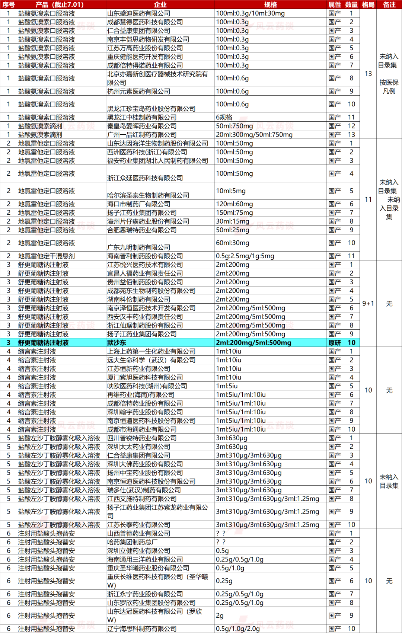Click the cell 漳州片仔癀药业股份有限公司
This screenshot has height=633, width=402.
(160, 221)
